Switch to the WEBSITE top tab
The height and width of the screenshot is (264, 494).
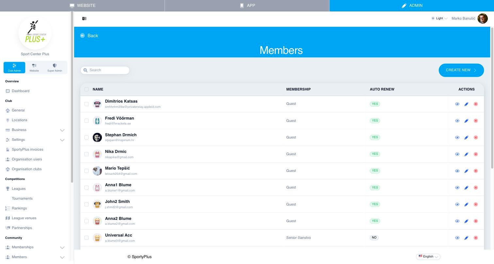82,6
